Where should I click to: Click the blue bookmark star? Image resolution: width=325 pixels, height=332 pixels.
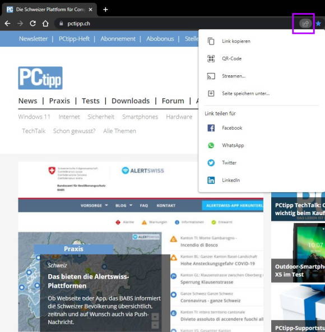click(318, 24)
